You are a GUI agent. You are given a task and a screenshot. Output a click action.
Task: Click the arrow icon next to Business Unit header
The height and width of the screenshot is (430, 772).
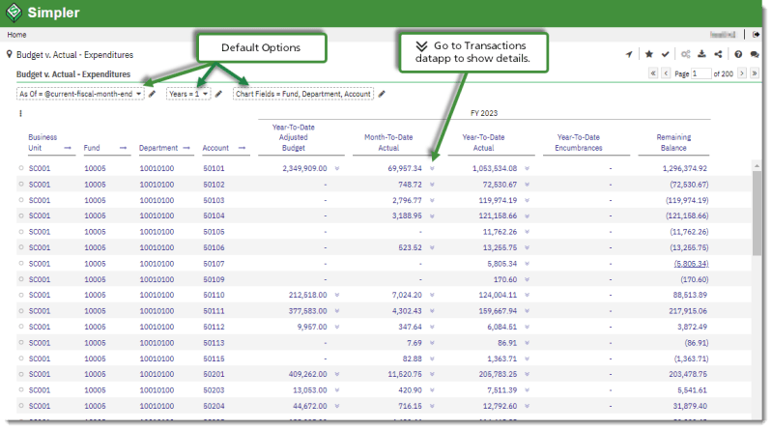(x=68, y=148)
